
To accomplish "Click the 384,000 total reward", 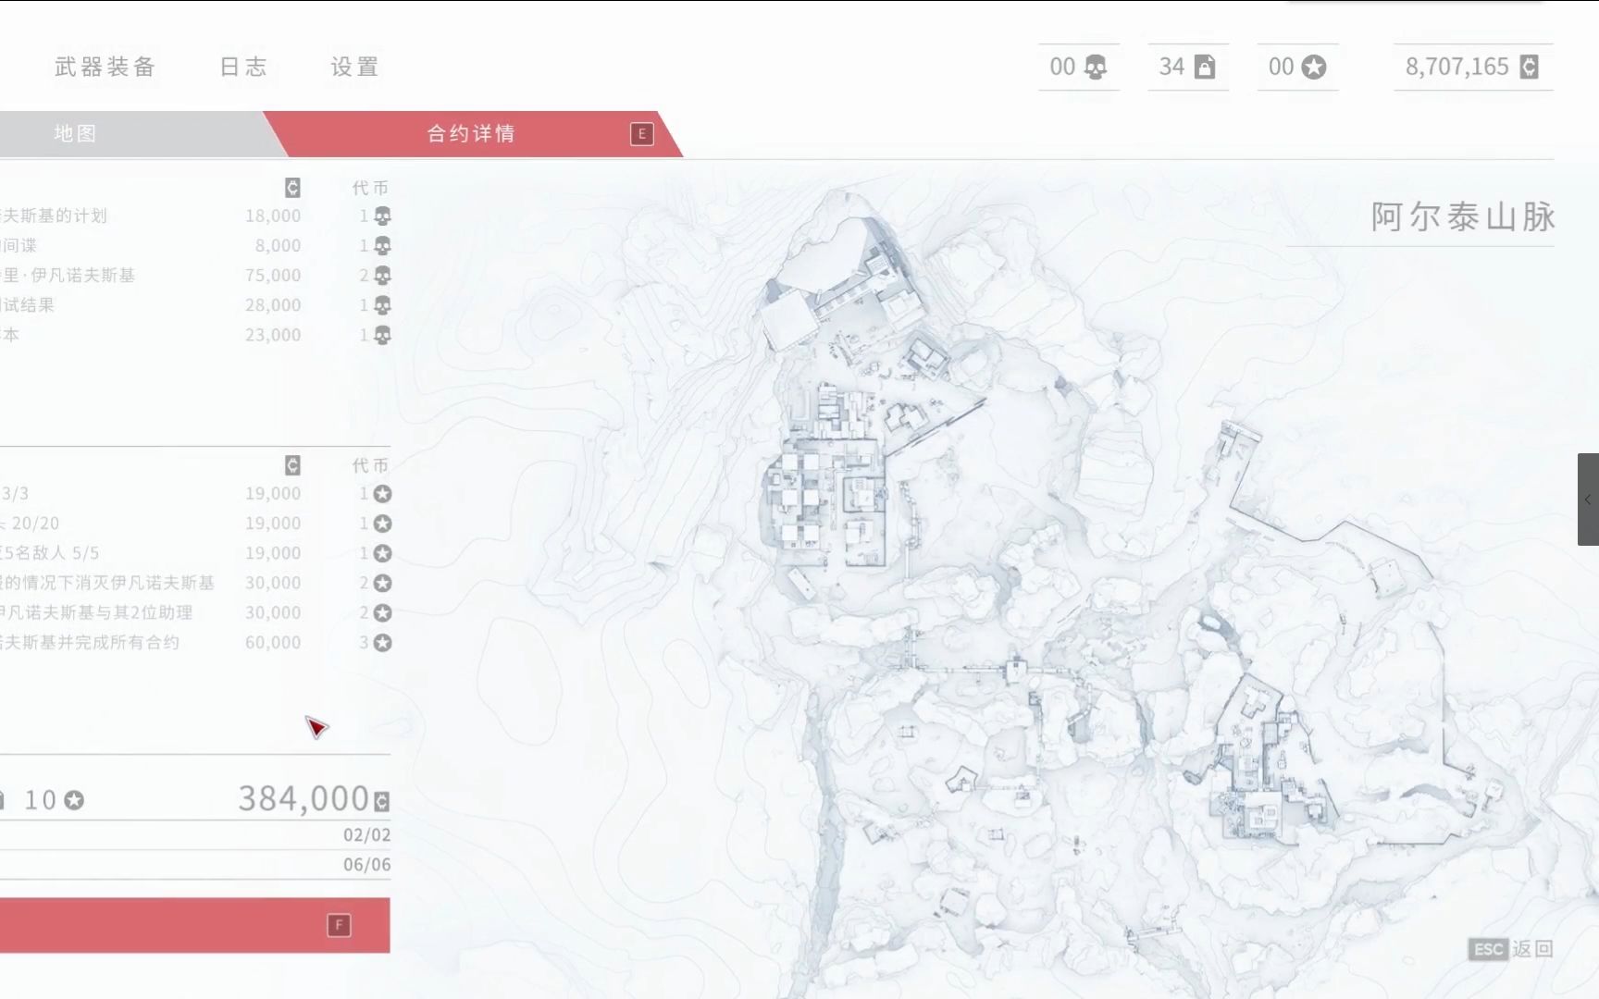I will (x=304, y=799).
